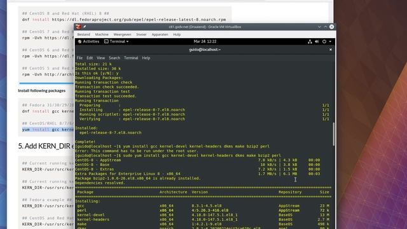
Task: Click the pin icon in VirtualBox titlebar
Action: [85, 27]
